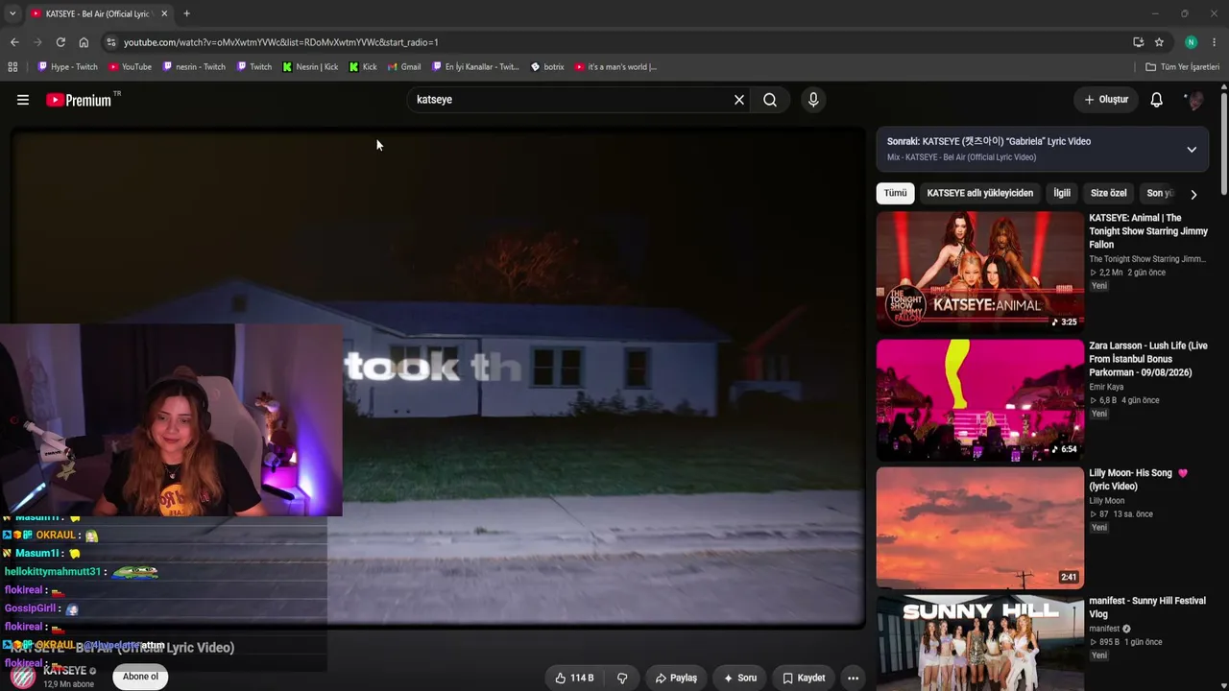
Task: Dislike the video with thumbs-down
Action: [x=622, y=678]
